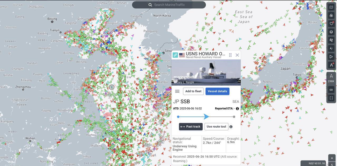Click the Underway Using Engine status

[185, 148]
